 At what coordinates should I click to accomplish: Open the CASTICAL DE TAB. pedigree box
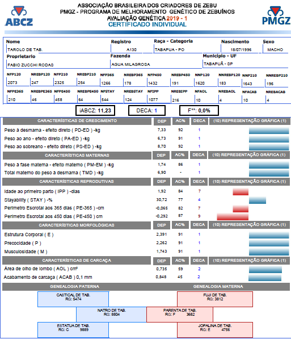point(73,299)
